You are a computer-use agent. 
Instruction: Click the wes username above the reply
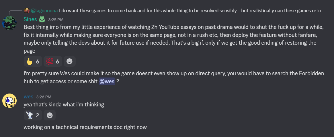pyautogui.click(x=29, y=97)
